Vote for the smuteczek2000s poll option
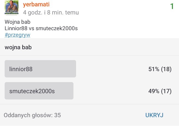Image resolution: width=179 pixels, height=126 pixels. [x=39, y=91]
